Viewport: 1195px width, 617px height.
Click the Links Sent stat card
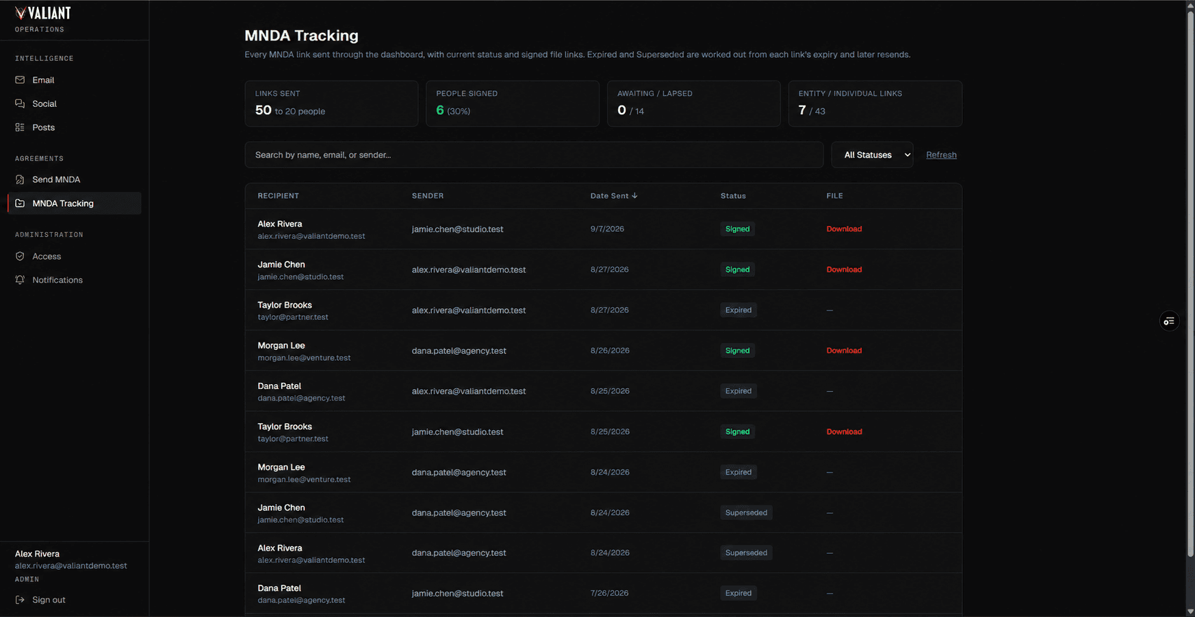331,103
